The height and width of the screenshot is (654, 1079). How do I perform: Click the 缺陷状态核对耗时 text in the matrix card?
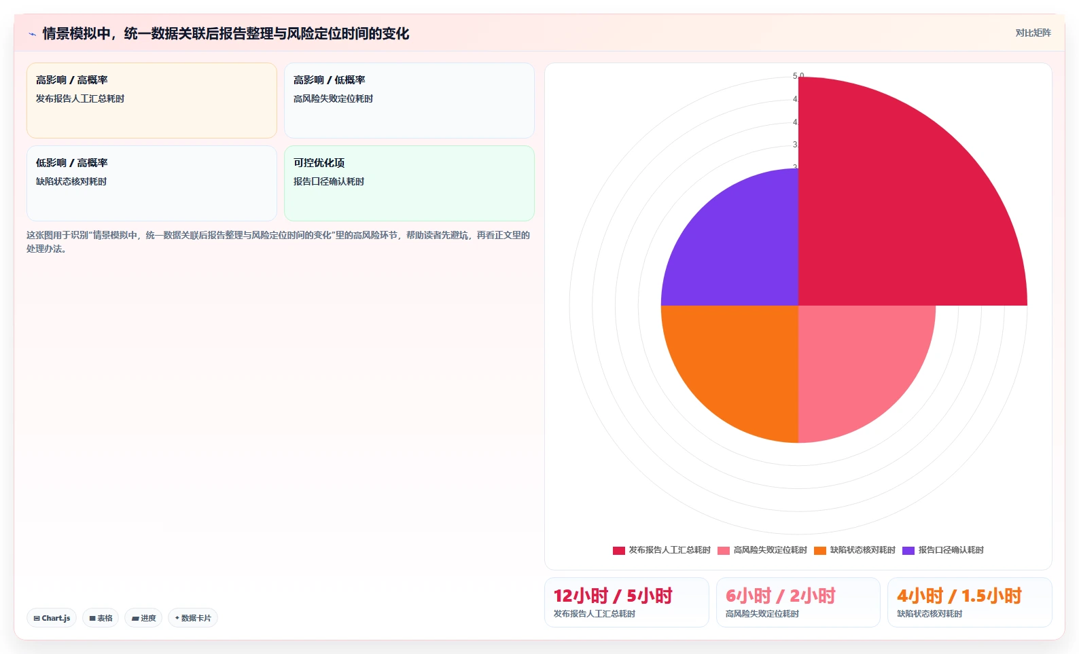click(71, 181)
